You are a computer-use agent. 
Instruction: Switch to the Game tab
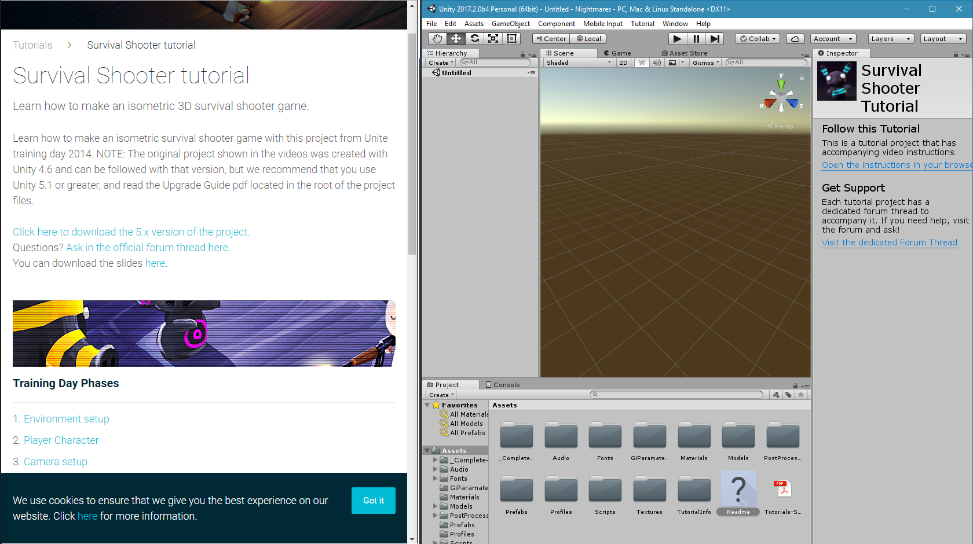point(617,53)
